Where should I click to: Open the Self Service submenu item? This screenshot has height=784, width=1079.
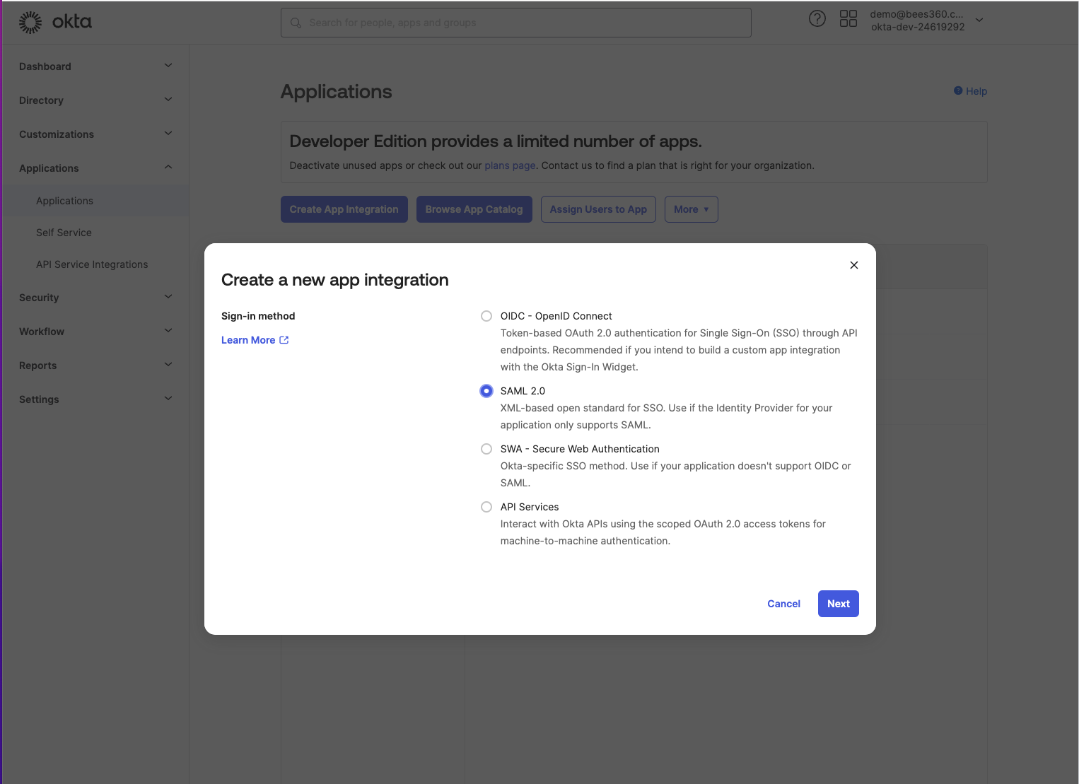[64, 233]
